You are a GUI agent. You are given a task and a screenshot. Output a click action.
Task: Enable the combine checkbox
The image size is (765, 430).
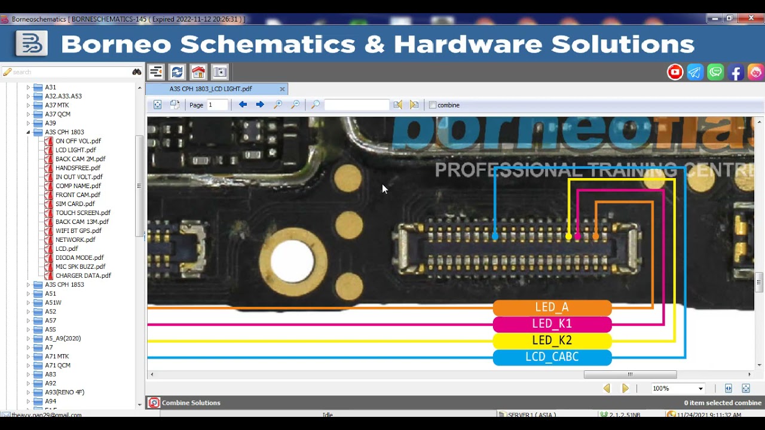[433, 105]
